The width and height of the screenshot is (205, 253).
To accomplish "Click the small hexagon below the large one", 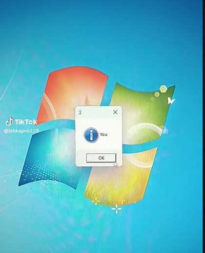I will 157,94.
